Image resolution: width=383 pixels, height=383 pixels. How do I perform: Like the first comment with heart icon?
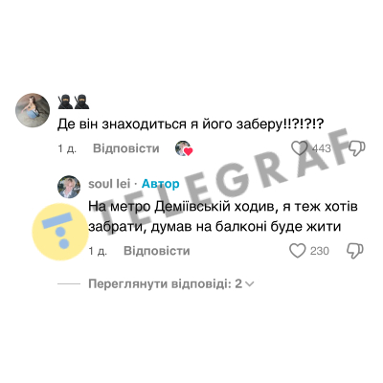pos(300,148)
